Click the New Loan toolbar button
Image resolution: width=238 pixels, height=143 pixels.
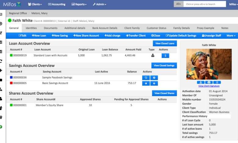click(38, 36)
